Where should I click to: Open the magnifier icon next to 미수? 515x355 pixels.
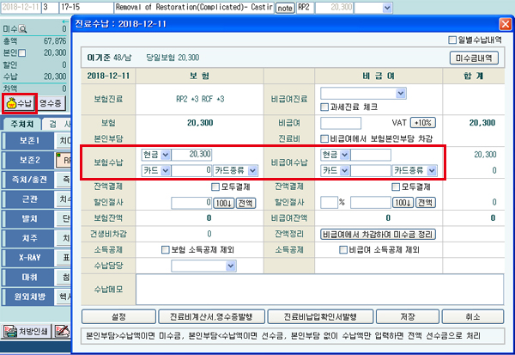22,29
